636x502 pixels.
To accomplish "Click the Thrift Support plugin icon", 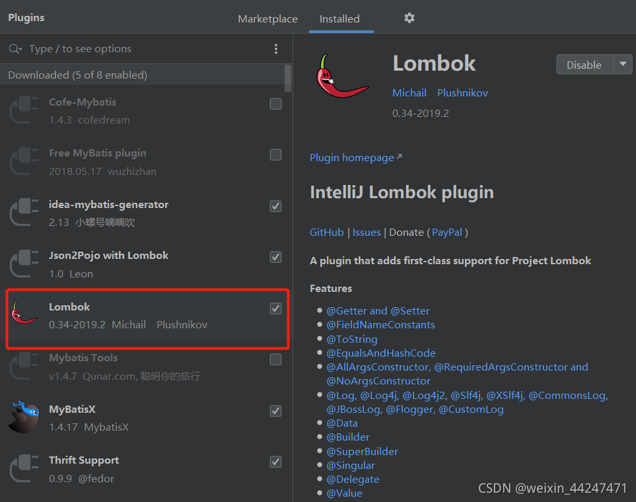I will click(x=24, y=468).
